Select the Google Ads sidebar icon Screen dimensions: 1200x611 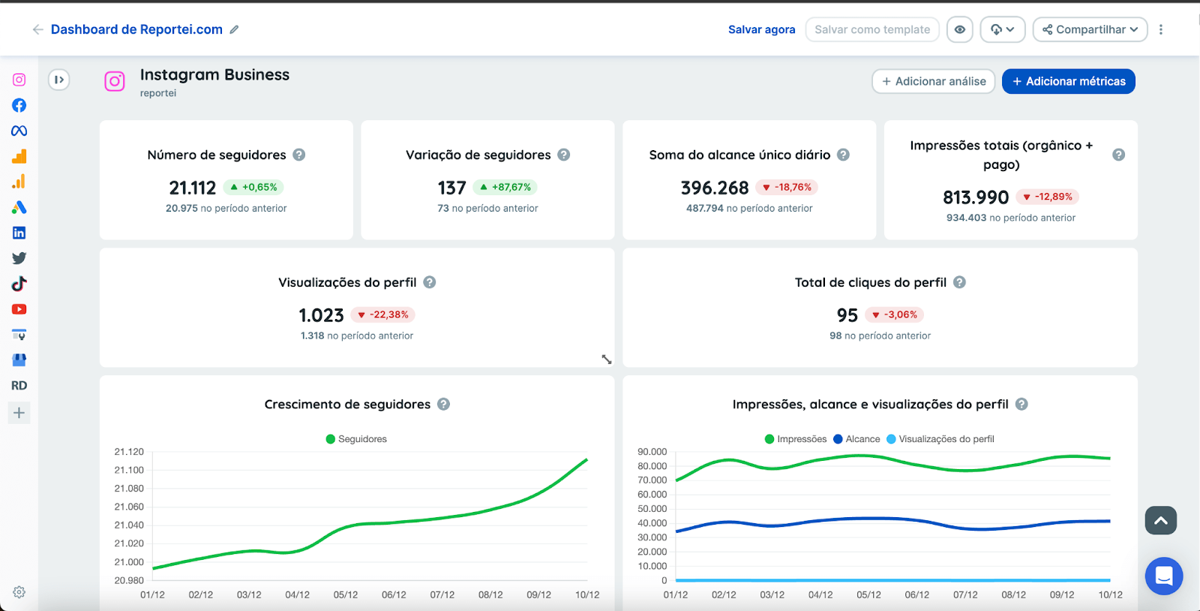[19, 207]
